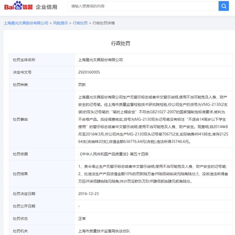The width and height of the screenshot is (235, 235).
Task: Select 处罚种类 label cell
Action: tap(42, 84)
